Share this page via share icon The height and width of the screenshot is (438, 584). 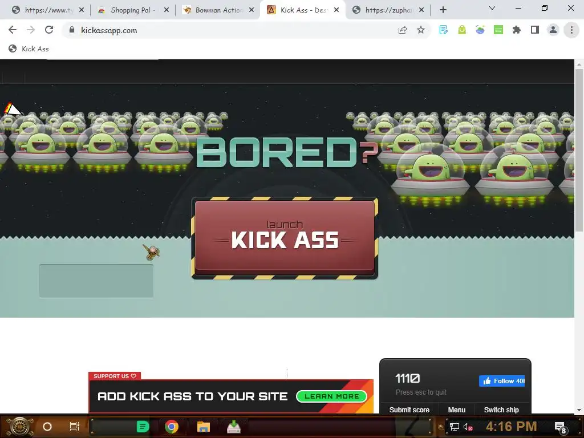point(403,30)
